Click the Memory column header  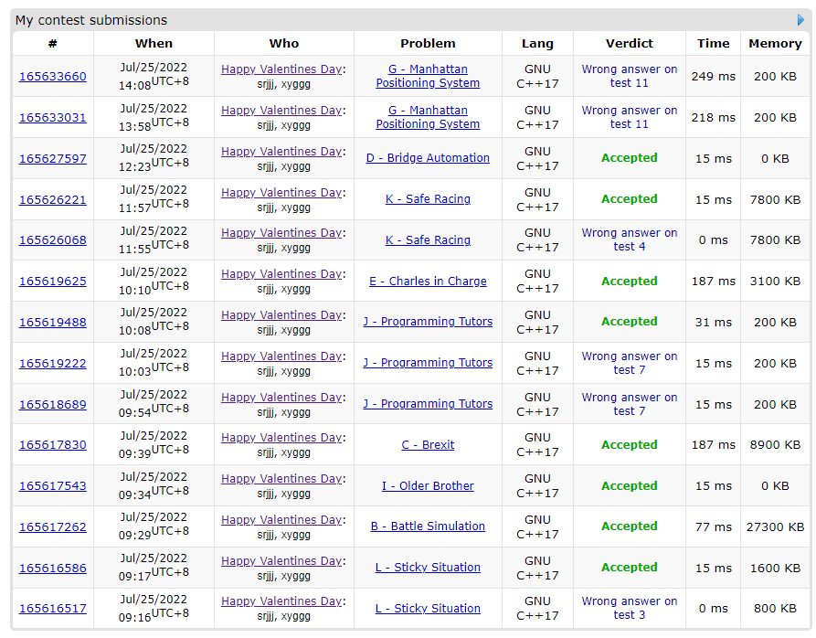(775, 43)
